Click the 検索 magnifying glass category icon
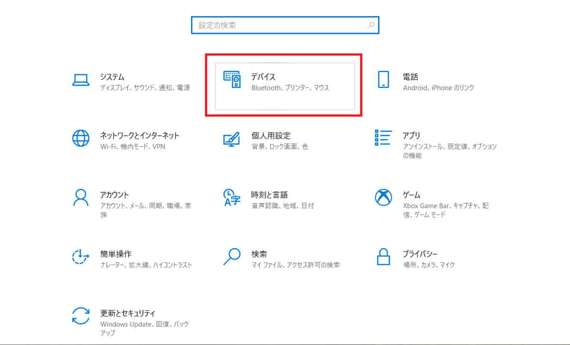Image resolution: width=570 pixels, height=345 pixels. pyautogui.click(x=232, y=257)
